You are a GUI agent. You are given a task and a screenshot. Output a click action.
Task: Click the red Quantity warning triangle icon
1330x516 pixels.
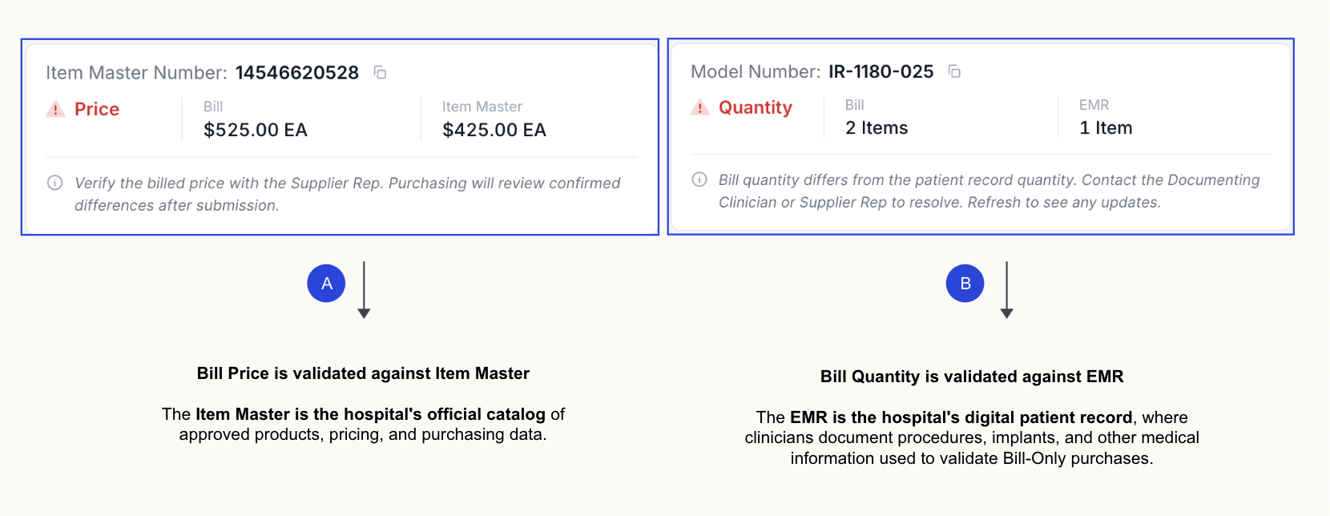coord(700,107)
